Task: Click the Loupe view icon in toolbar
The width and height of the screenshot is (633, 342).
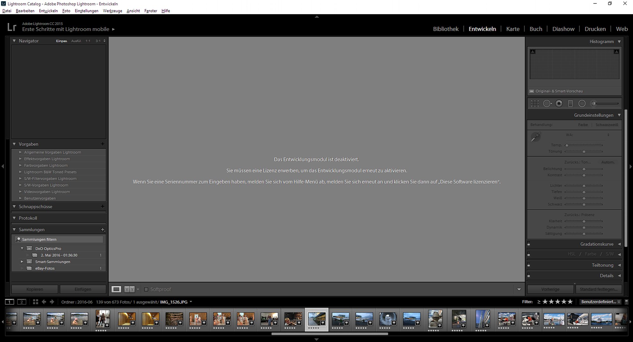Action: (x=116, y=289)
